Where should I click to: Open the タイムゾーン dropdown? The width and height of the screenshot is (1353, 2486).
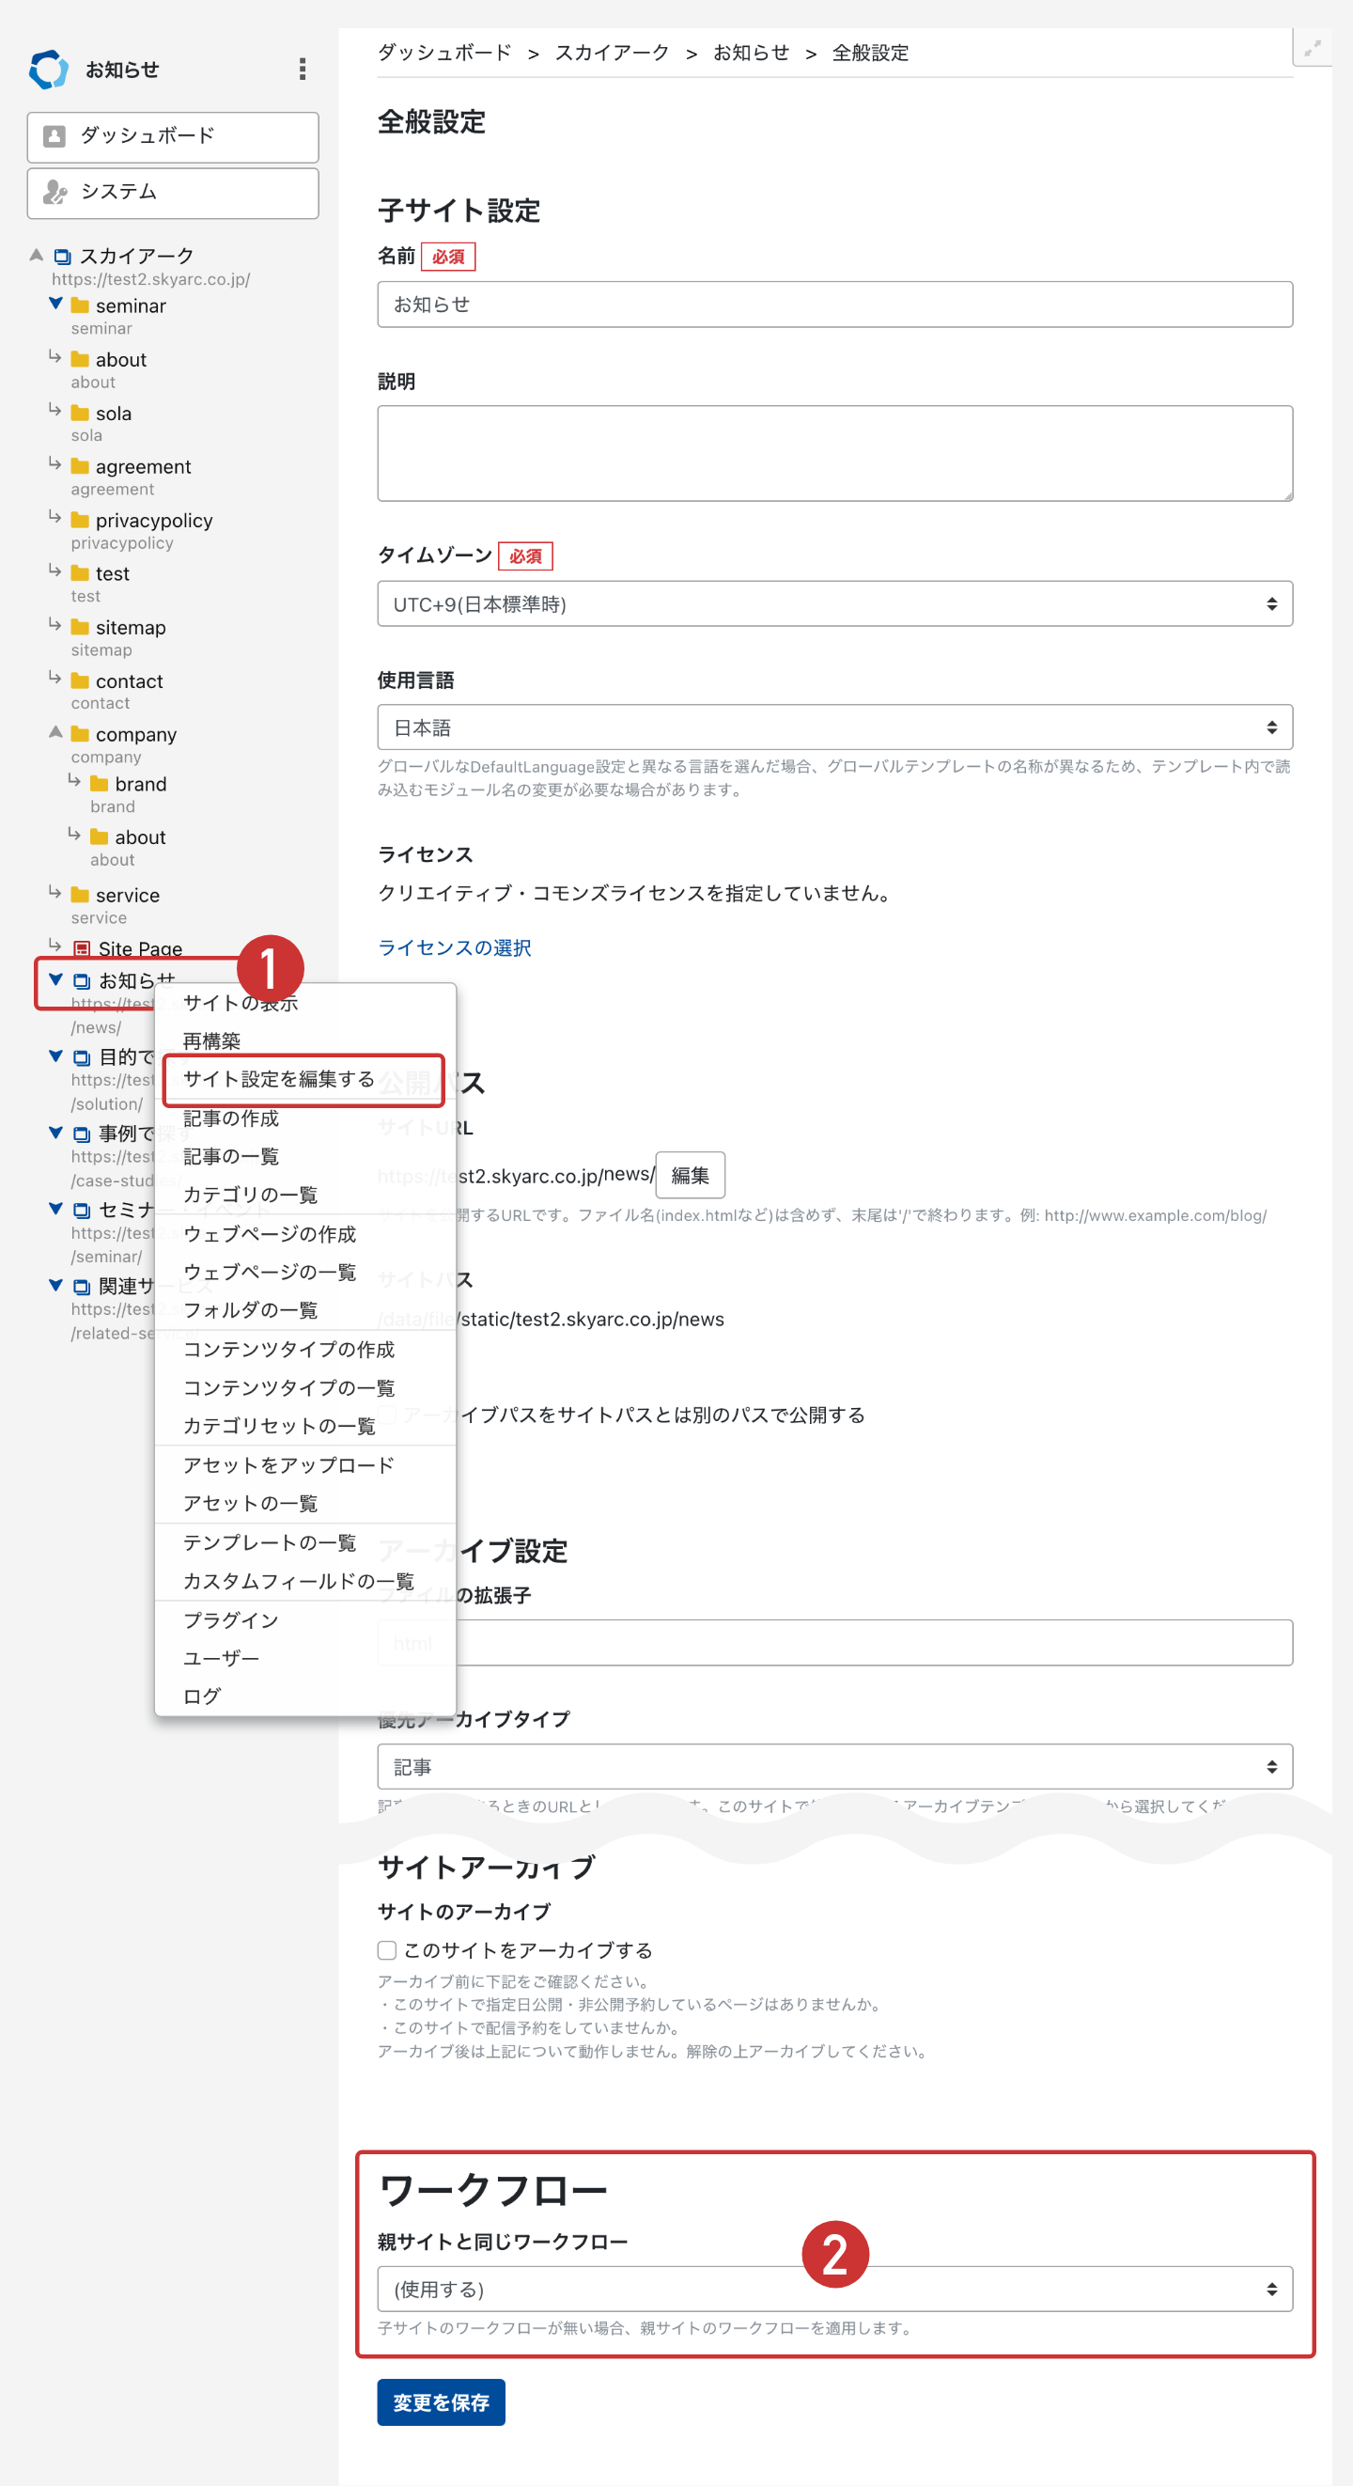833,604
